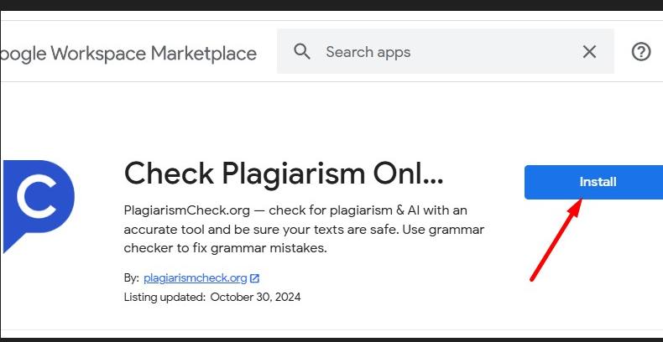Click the magnifying glass search icon
The width and height of the screenshot is (663, 342).
pos(303,52)
